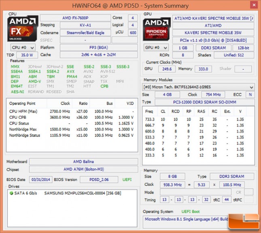
Task: Click the memory clock 938.3 MHz field
Action: (172, 185)
